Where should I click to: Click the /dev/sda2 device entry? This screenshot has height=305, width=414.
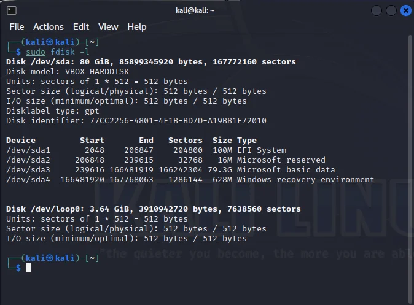pos(28,160)
